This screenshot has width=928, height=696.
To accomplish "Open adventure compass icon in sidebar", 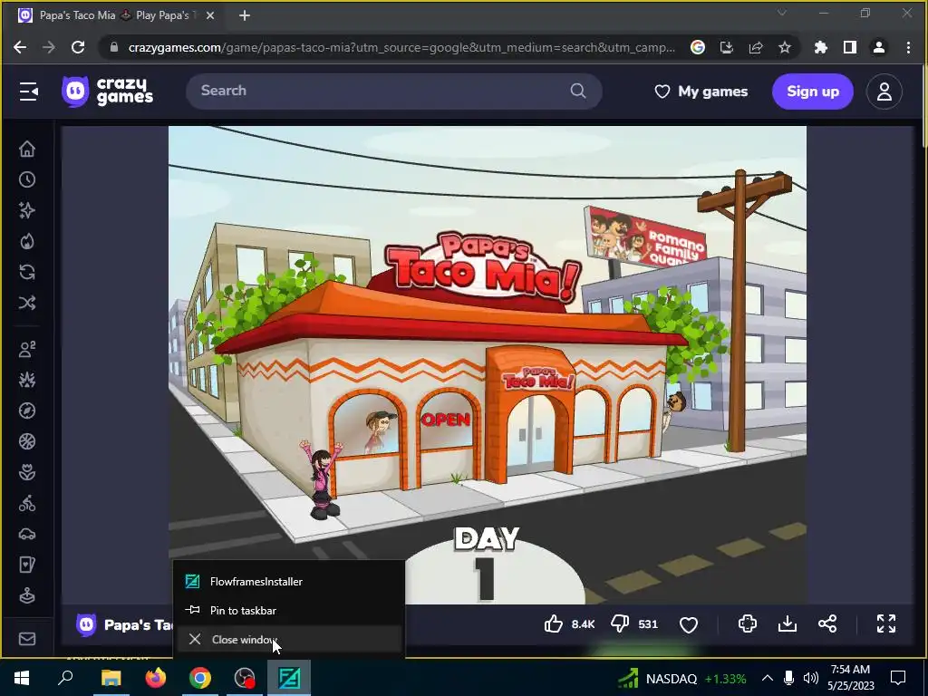I will point(27,411).
